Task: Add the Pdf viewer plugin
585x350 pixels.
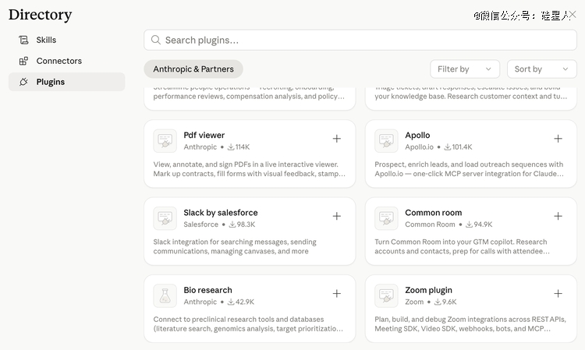Action: (336, 139)
